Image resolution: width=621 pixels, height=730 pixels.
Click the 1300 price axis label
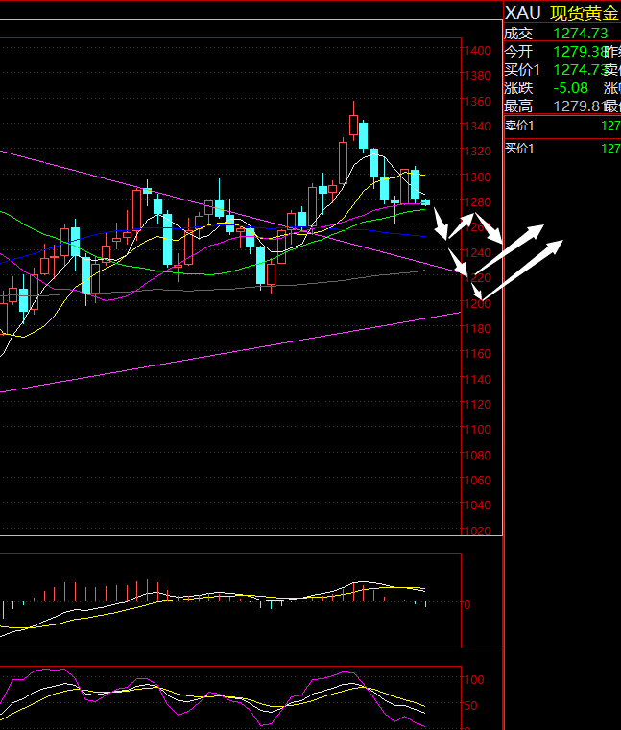point(478,177)
